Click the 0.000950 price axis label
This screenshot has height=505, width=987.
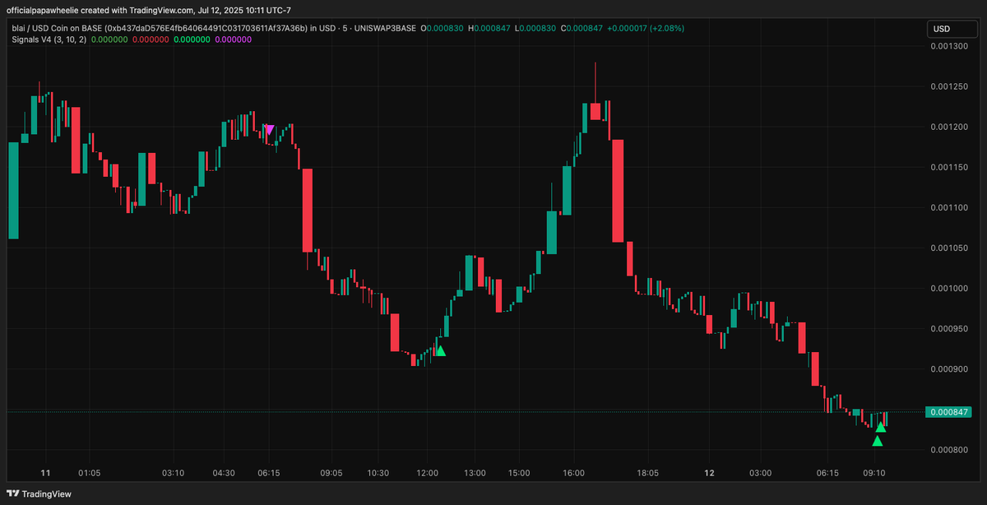(x=948, y=328)
